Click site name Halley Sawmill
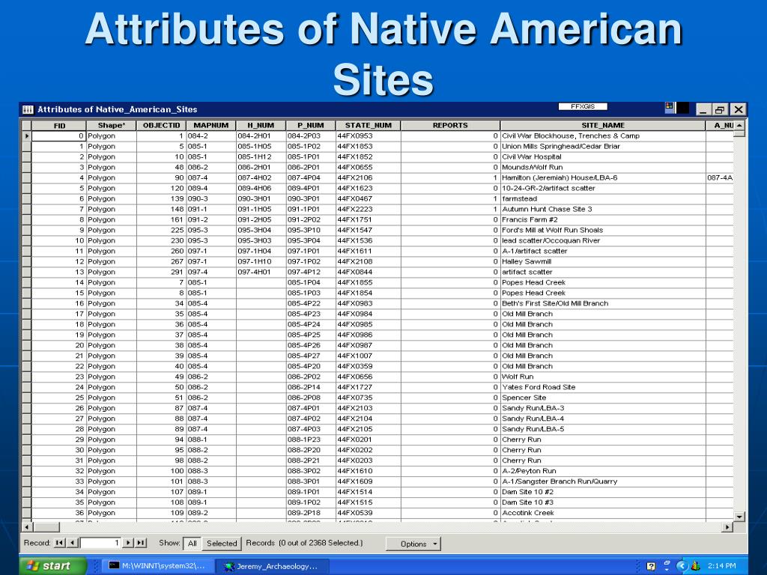The width and height of the screenshot is (767, 575). click(x=527, y=261)
